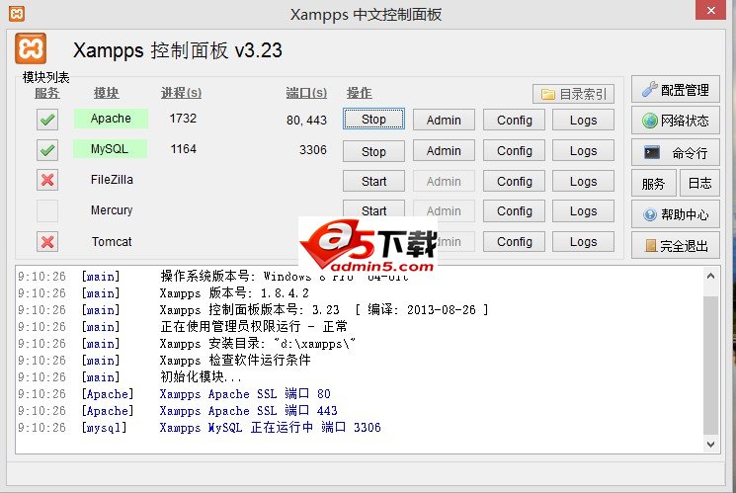Click the MySQL port 3306 value
Viewport: 736px width, 493px height.
[x=312, y=150]
